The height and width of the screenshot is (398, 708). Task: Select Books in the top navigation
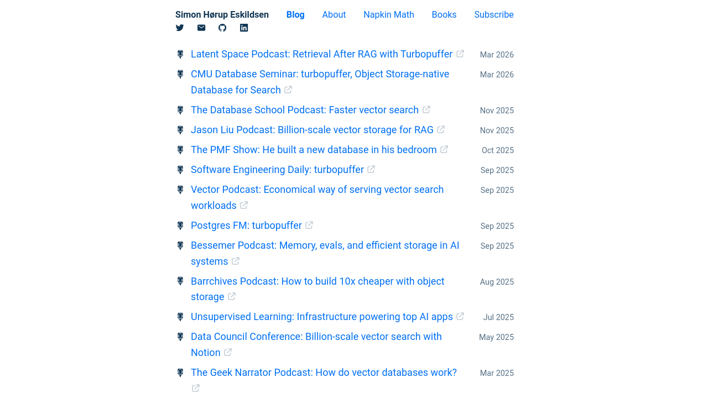[x=444, y=15]
